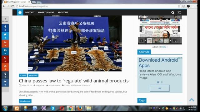Open the ABOUT US menu item
The height and width of the screenshot is (112, 200).
pyautogui.click(x=63, y=12)
